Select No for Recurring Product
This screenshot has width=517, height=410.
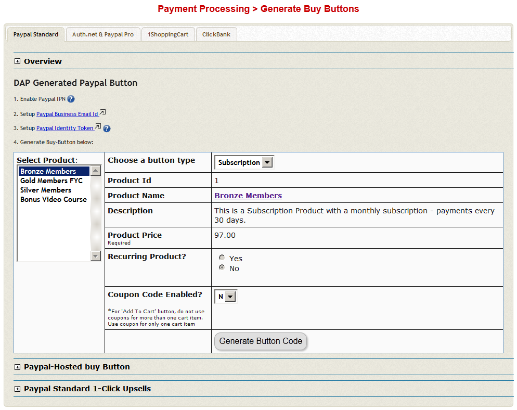coord(222,267)
